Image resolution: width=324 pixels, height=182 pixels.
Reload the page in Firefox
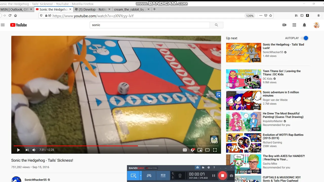10,15
